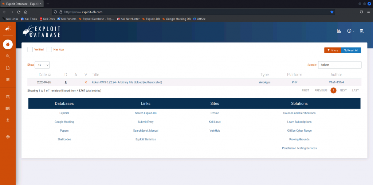Reload the page in the browser toolbar
The height and width of the screenshot is (185, 373).
click(x=19, y=12)
